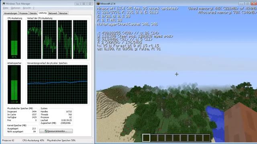
Task: Switch to the Netzwerk tab
Action: tap(53, 13)
